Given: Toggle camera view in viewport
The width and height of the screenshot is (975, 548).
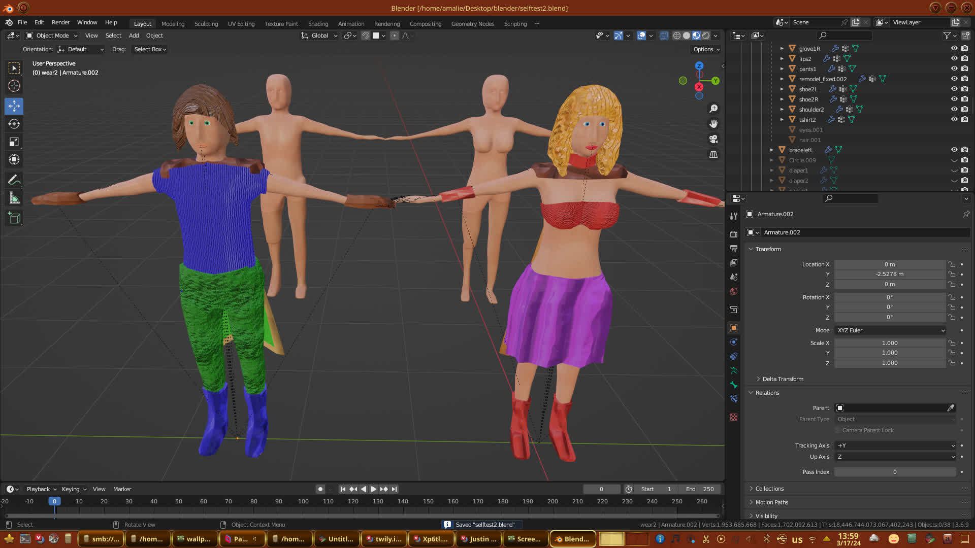Looking at the screenshot, I should click(713, 139).
